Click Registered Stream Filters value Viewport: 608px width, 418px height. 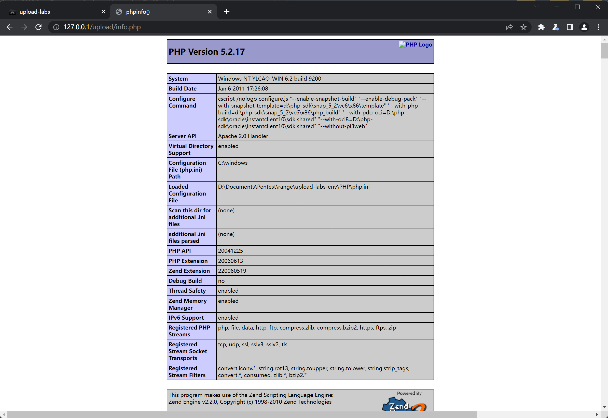pos(314,372)
